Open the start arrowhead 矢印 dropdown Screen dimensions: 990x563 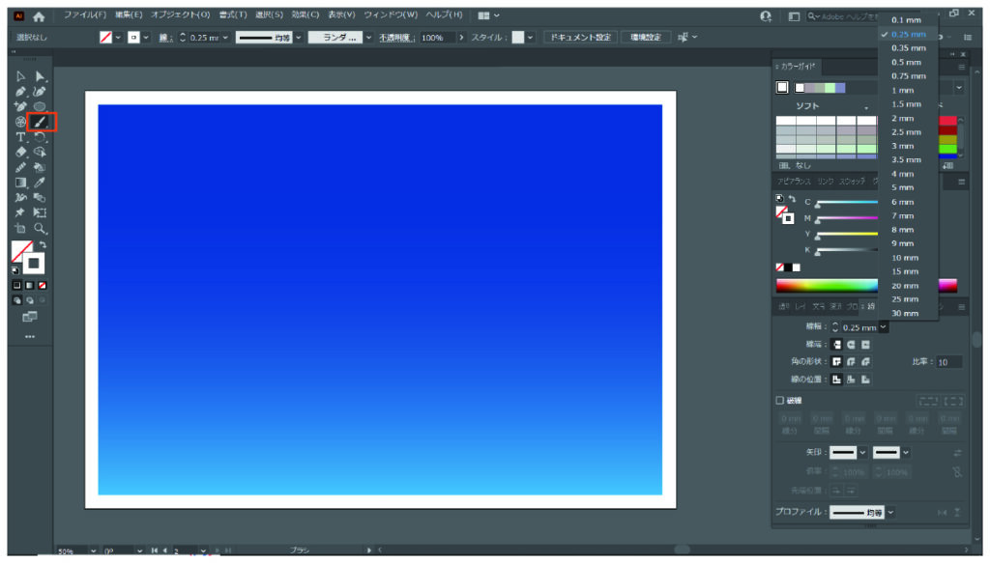pos(862,453)
